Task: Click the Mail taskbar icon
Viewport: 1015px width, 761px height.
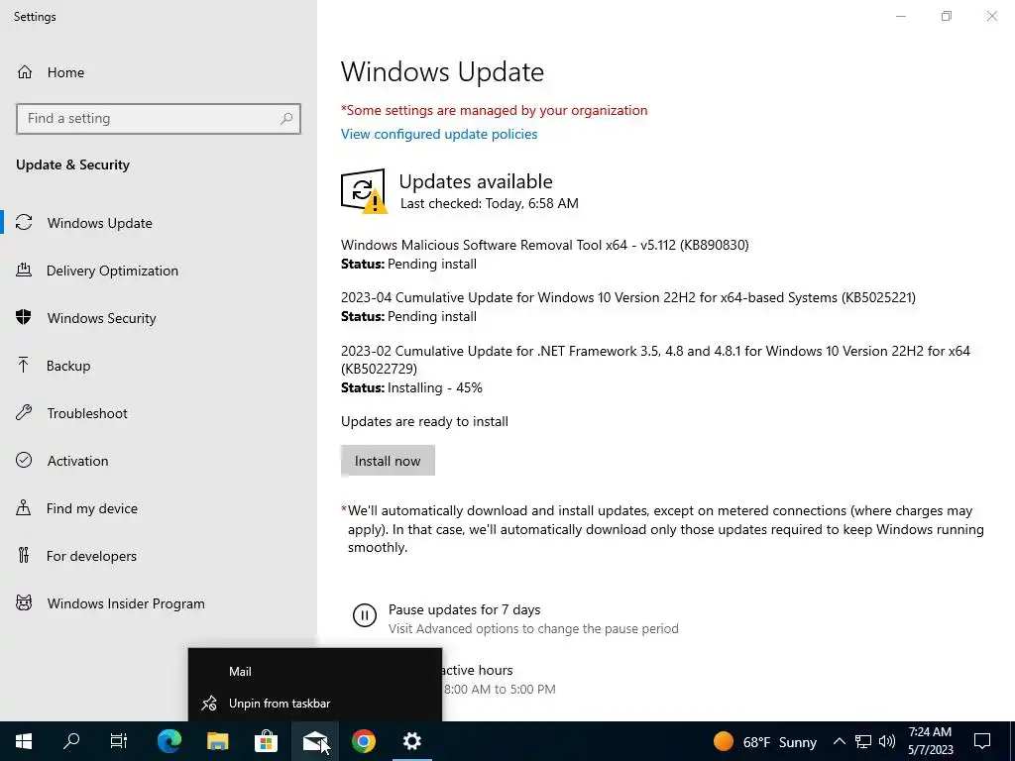Action: [x=315, y=741]
